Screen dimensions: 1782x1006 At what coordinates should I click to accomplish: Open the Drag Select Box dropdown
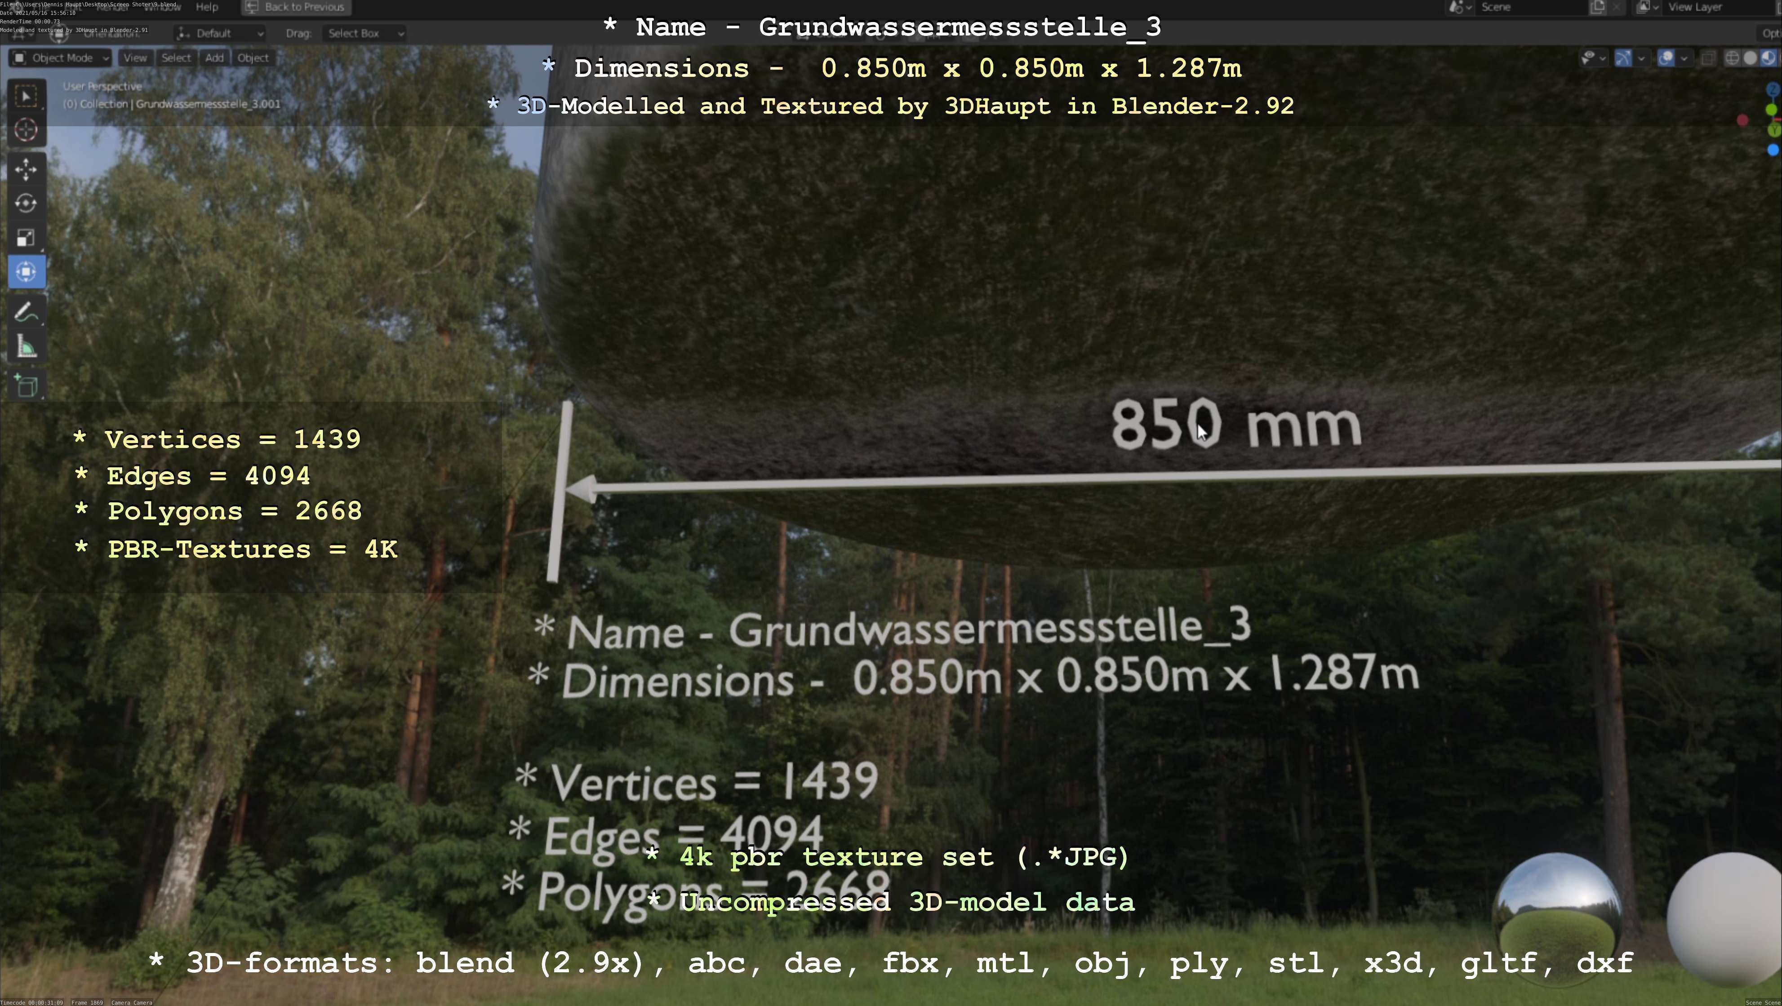[364, 33]
